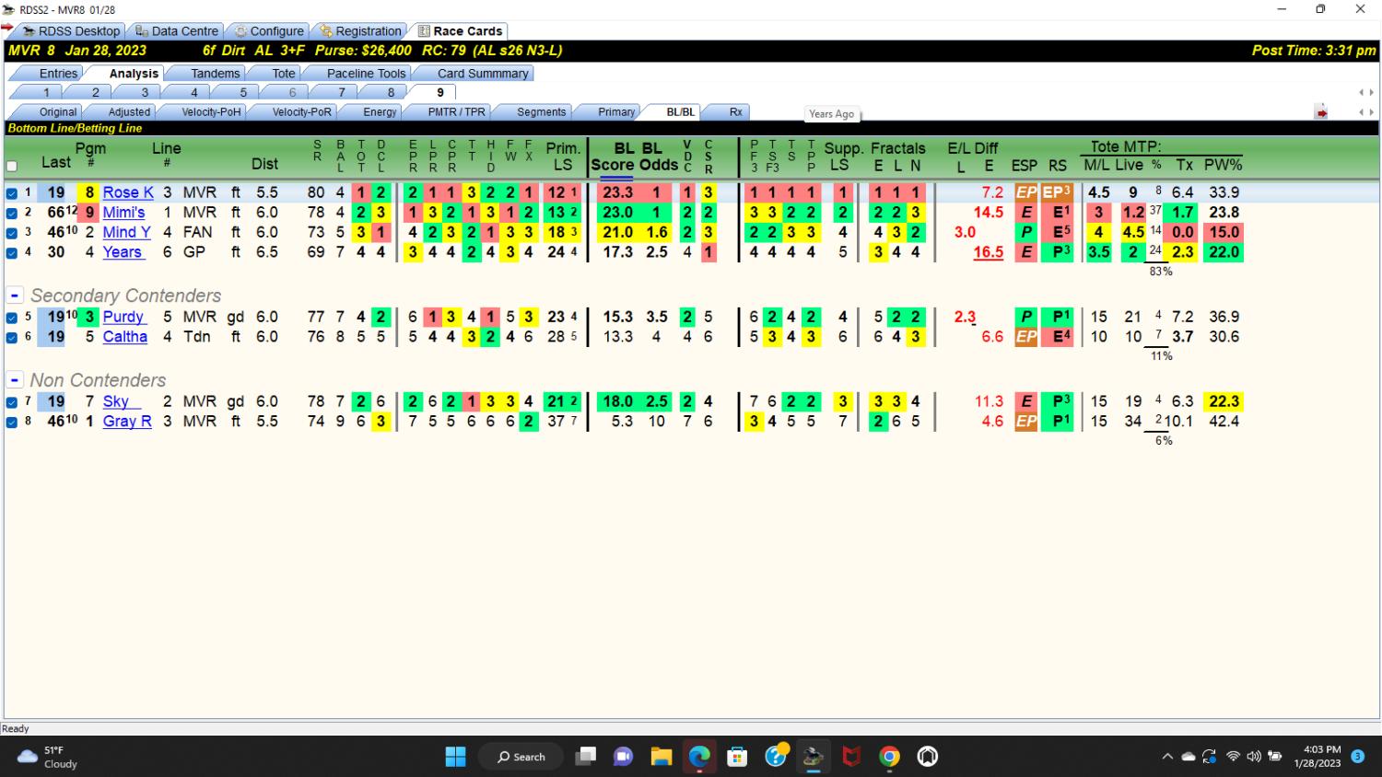Uncheck row 4 Years checkbox
This screenshot has width=1382, height=777.
[12, 252]
